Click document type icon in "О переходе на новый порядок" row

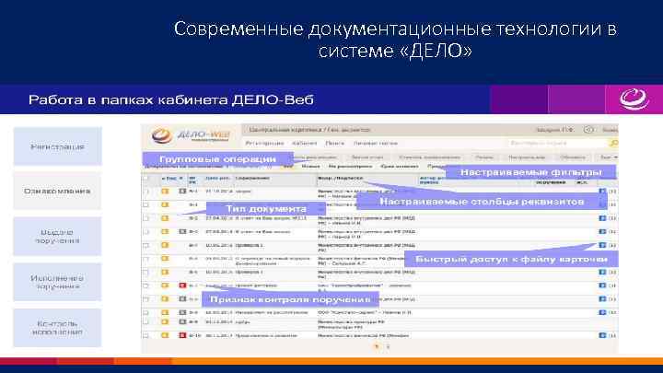click(x=165, y=259)
